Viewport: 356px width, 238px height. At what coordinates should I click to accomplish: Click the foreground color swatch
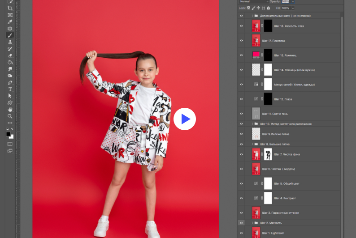pos(9,134)
